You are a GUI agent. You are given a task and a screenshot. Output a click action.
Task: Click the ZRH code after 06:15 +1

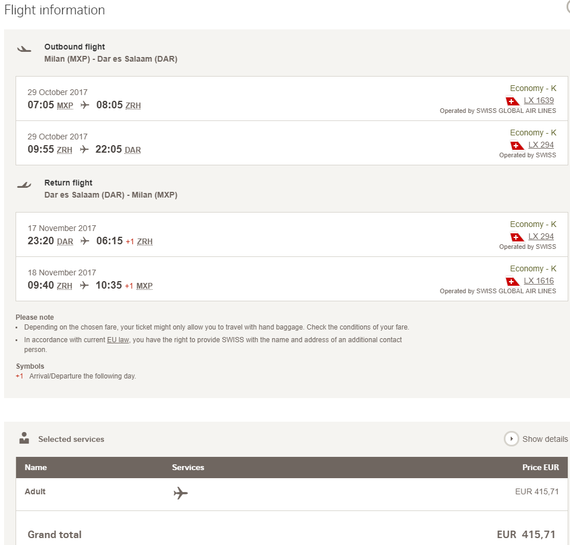click(145, 241)
